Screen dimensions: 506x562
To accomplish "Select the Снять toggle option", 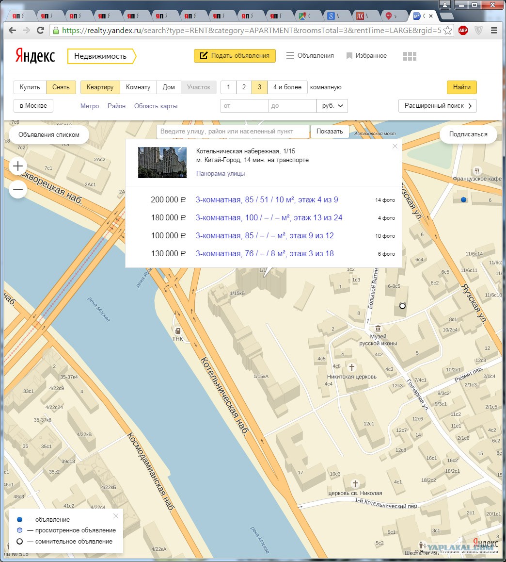I will pos(61,87).
